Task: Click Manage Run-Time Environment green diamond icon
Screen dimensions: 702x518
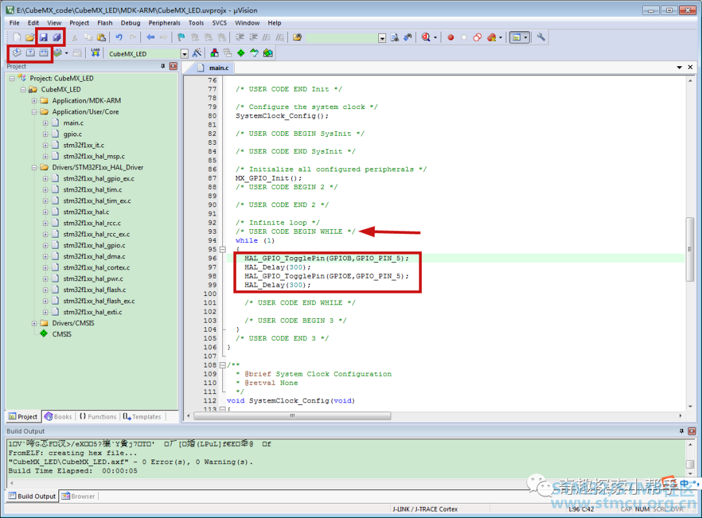Action: (241, 53)
